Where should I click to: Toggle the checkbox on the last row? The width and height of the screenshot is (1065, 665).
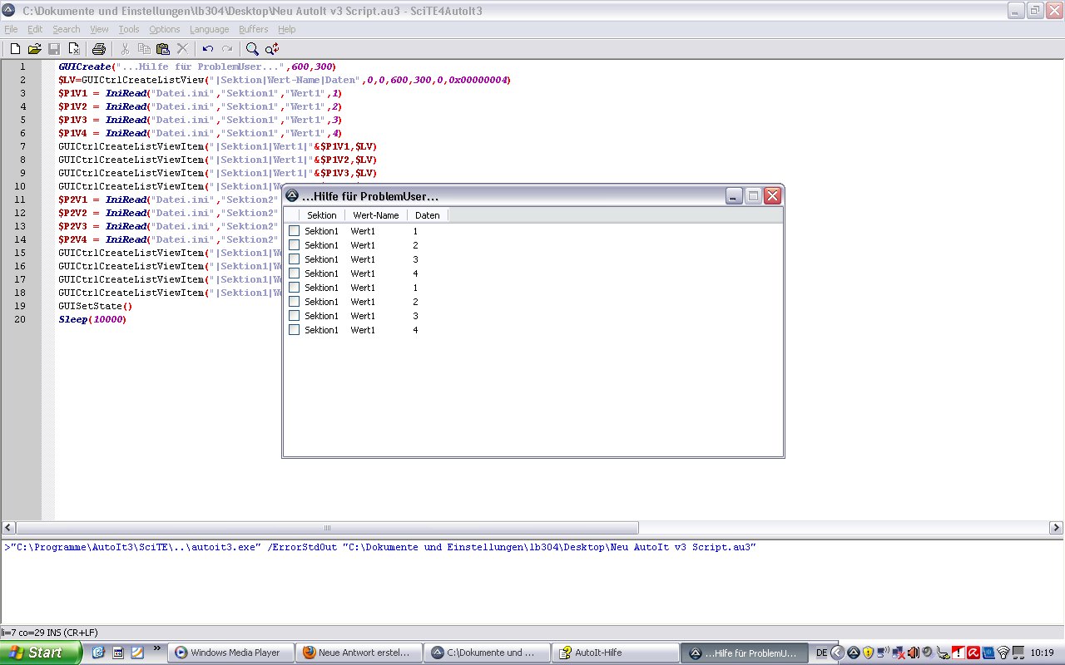click(x=294, y=330)
